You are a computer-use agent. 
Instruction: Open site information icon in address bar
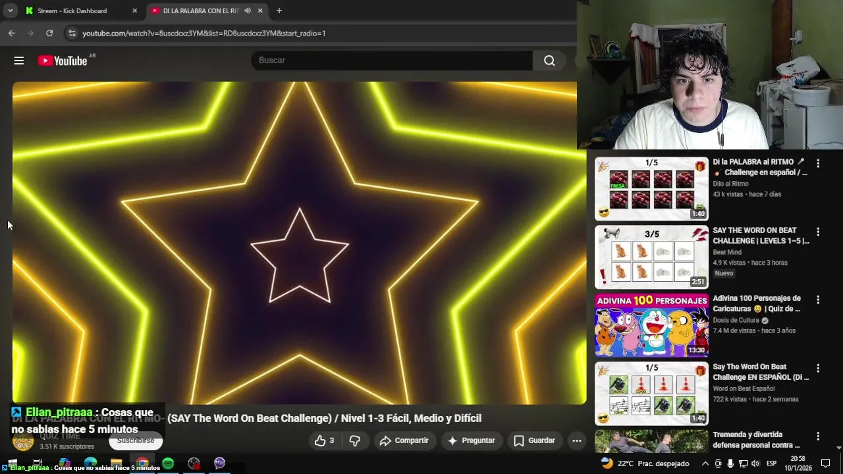(72, 33)
